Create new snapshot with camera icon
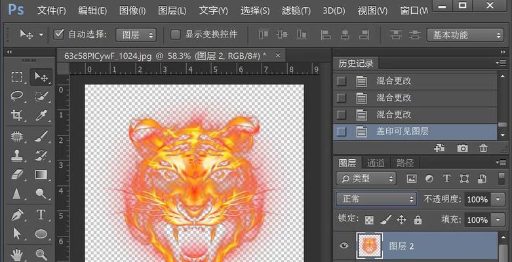 462,148
